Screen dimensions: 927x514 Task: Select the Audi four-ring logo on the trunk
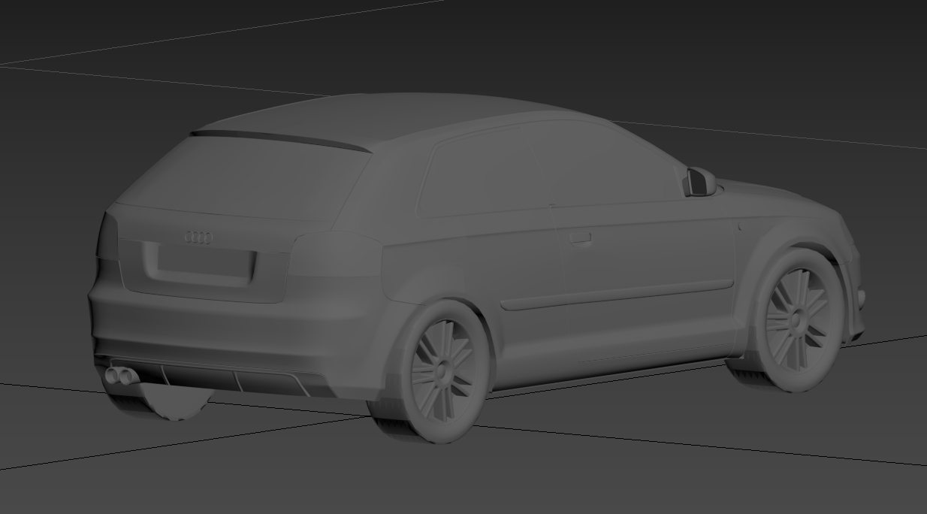point(198,237)
